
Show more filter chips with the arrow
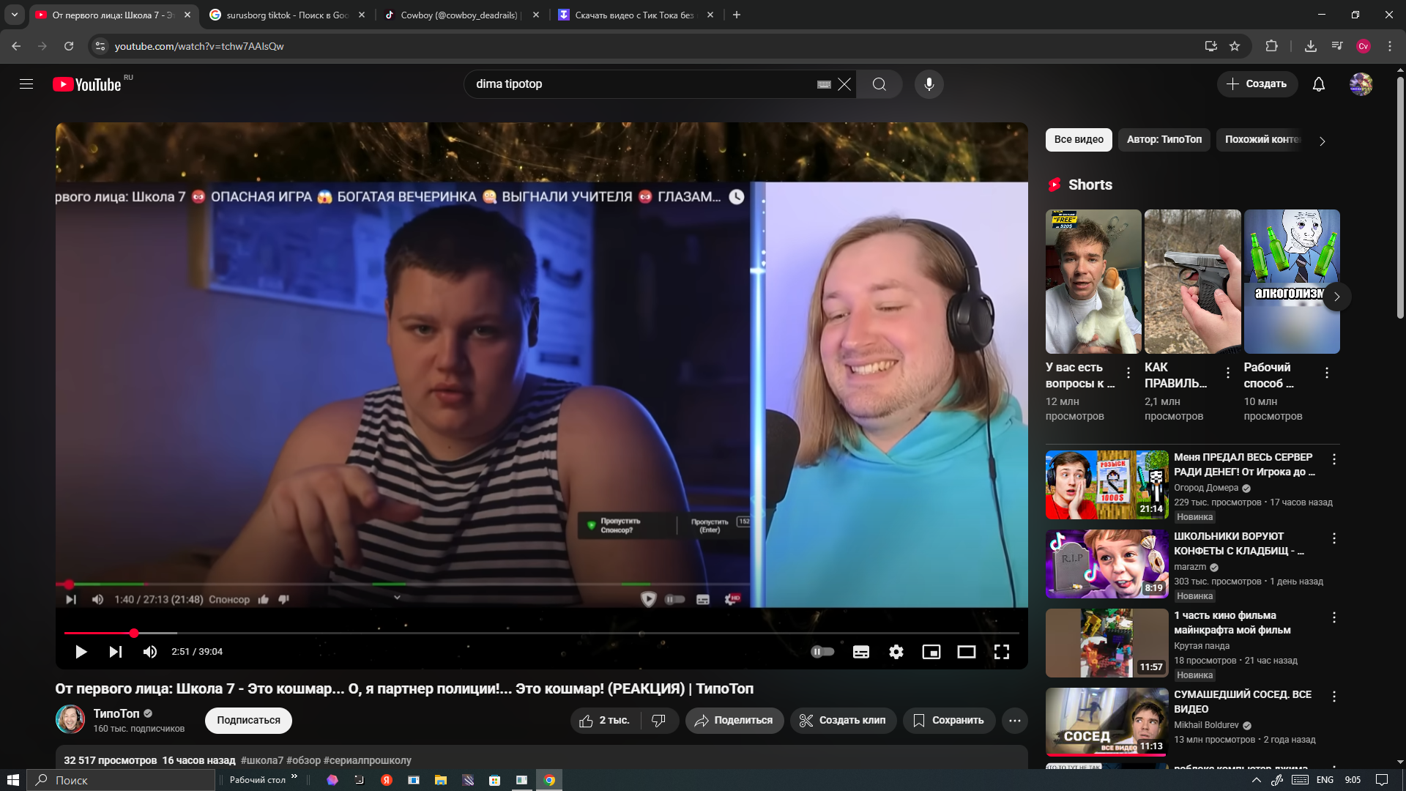click(x=1323, y=141)
